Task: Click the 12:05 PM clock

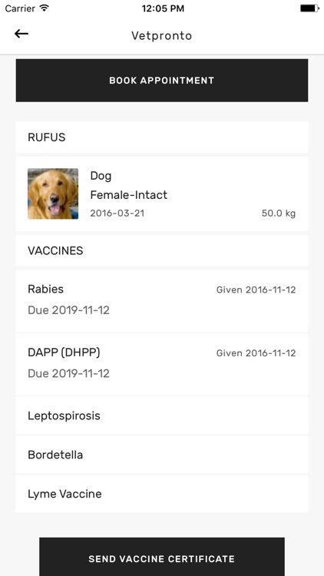Action: click(163, 8)
